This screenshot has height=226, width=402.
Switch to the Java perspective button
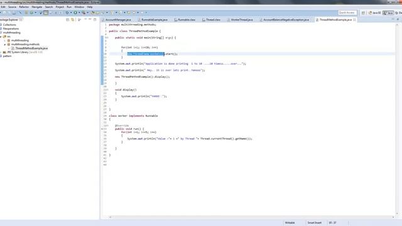(388, 13)
